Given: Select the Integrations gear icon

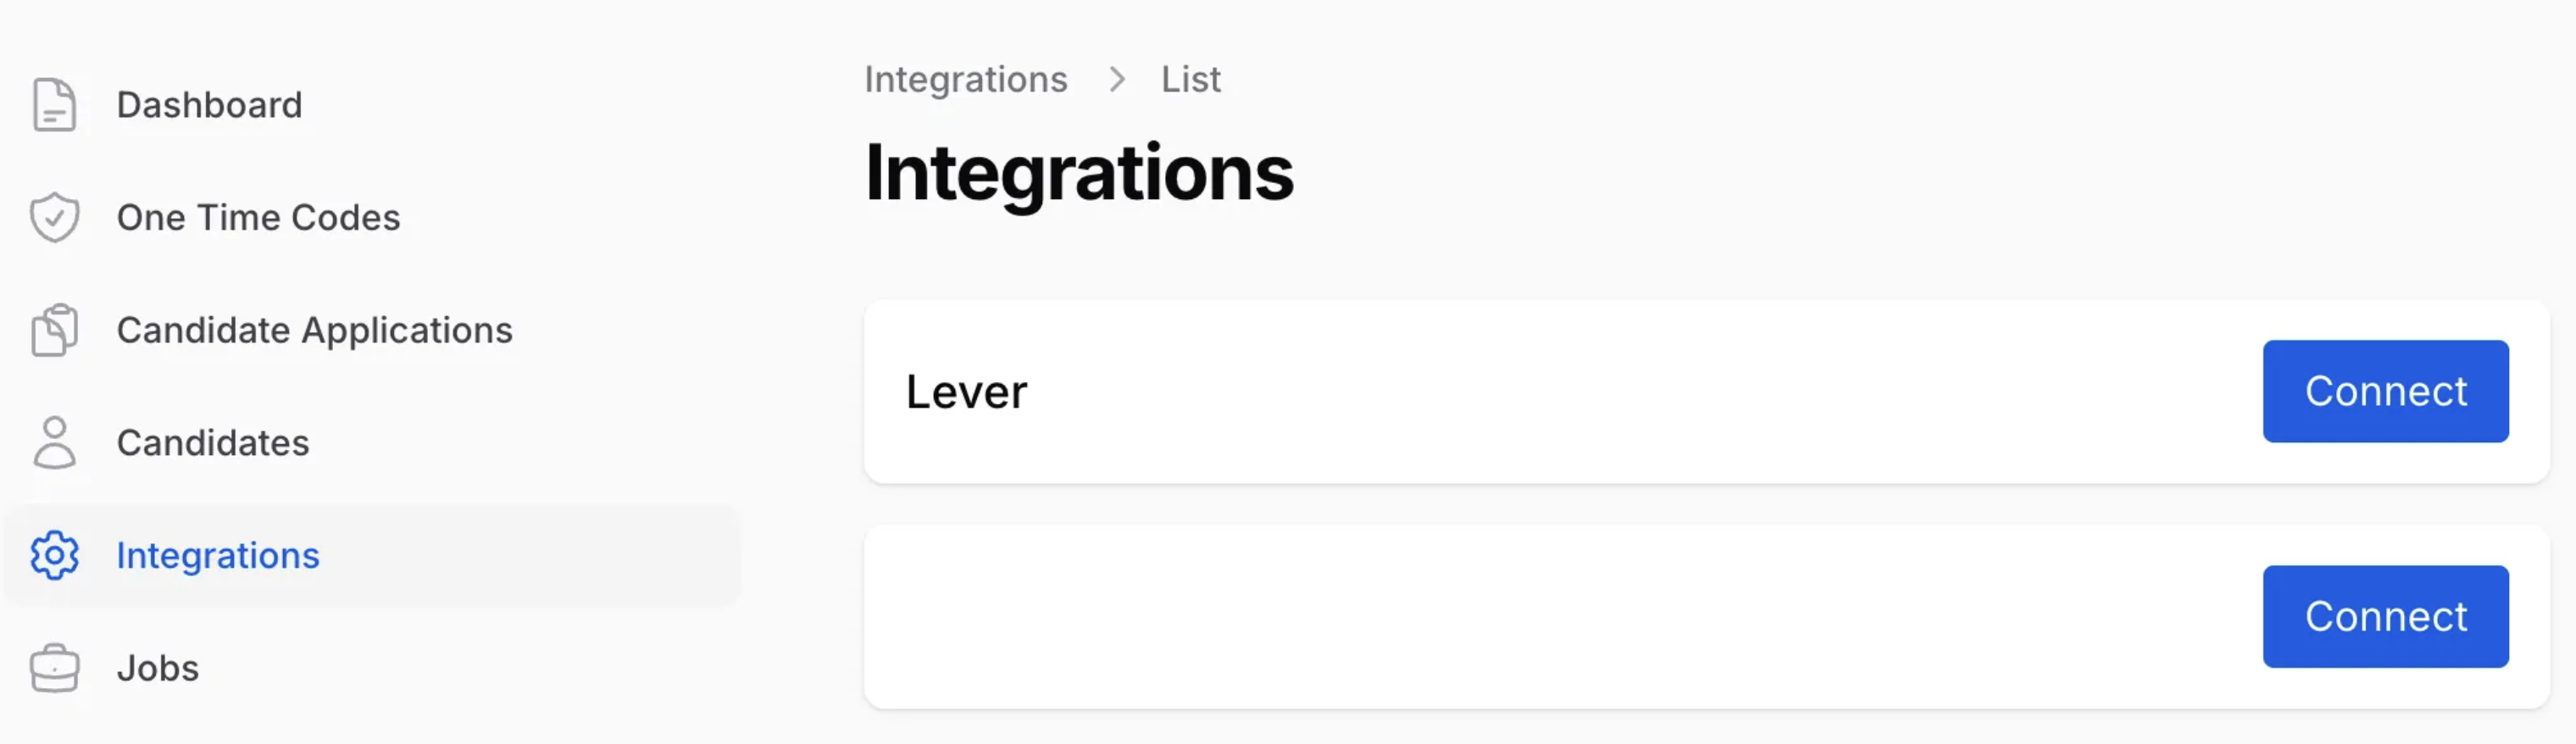Looking at the screenshot, I should (54, 555).
